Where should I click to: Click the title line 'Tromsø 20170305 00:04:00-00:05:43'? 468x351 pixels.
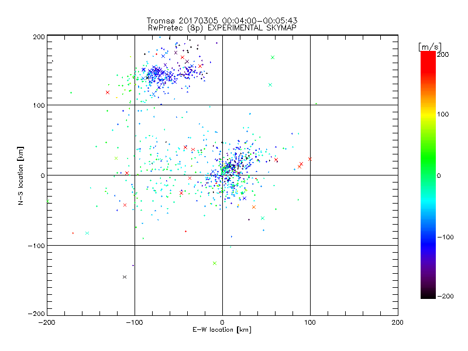tap(222, 20)
